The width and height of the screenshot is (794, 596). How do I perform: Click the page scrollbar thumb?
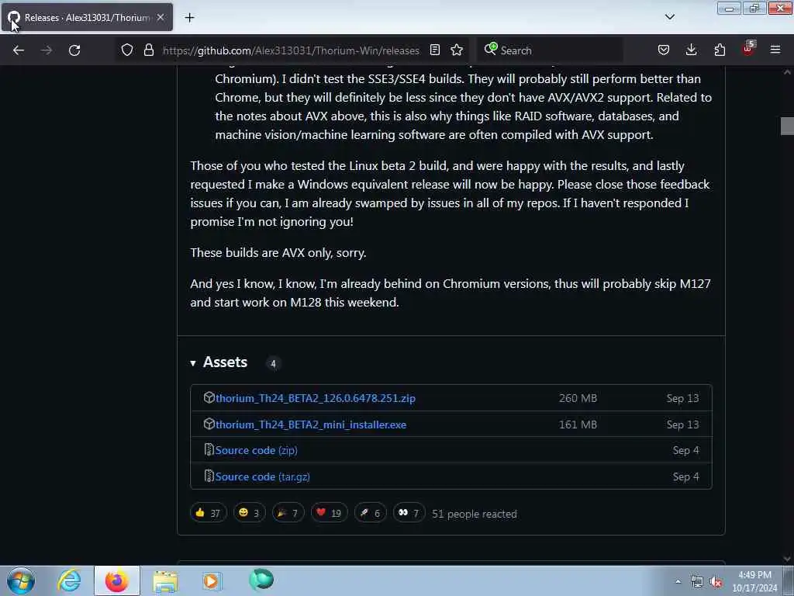(787, 126)
